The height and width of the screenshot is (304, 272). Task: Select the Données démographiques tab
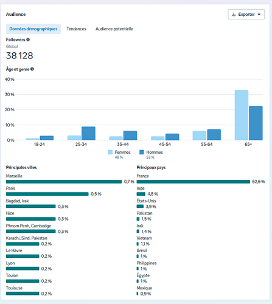click(x=33, y=29)
